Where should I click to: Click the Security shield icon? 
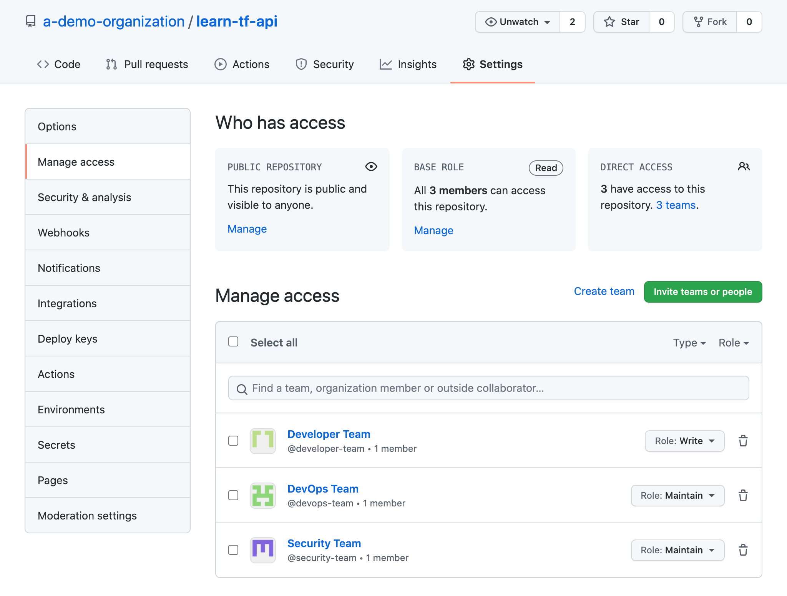click(301, 64)
